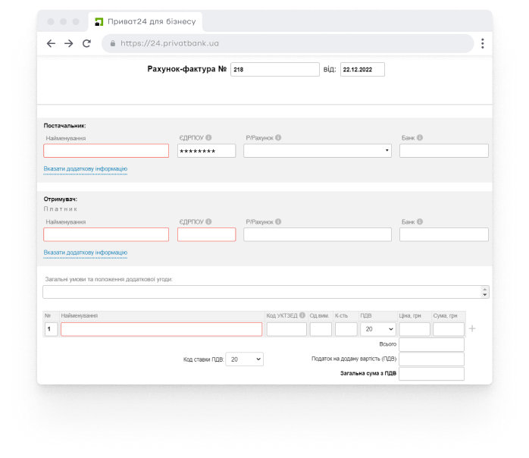
Task: Click the invoice number field showing 218
Action: pyautogui.click(x=274, y=70)
